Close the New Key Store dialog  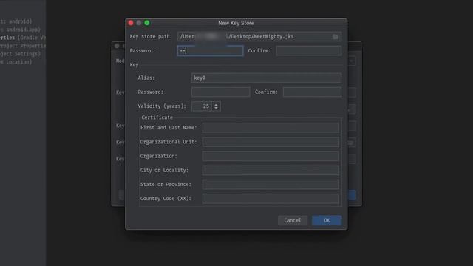(x=131, y=23)
